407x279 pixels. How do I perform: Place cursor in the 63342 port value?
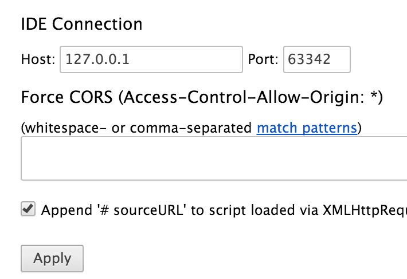(x=310, y=59)
